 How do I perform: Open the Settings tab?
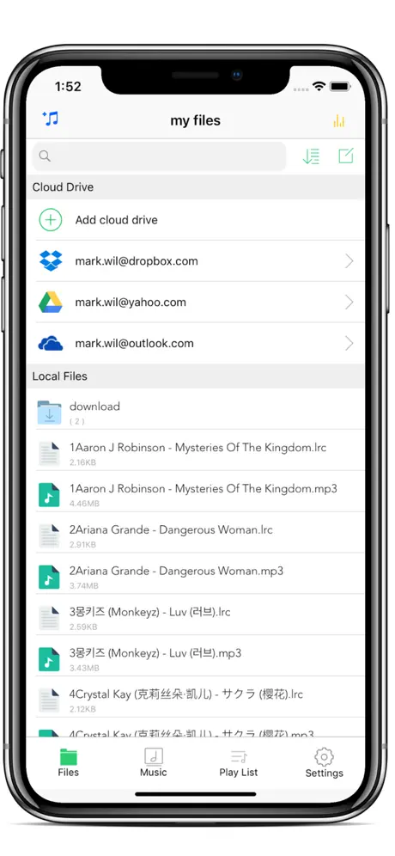324,762
